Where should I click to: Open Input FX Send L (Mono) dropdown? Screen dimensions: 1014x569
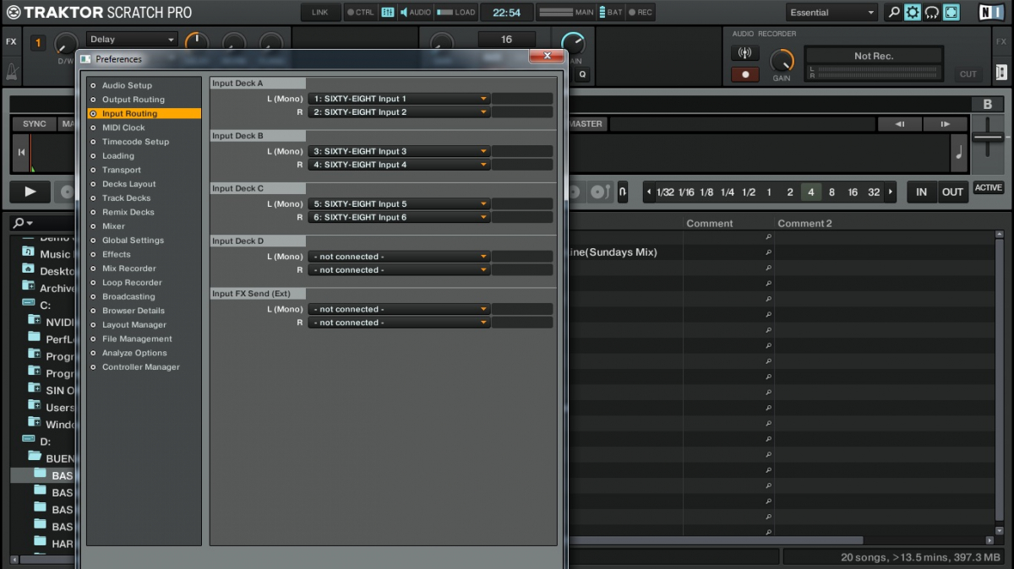[x=399, y=309]
